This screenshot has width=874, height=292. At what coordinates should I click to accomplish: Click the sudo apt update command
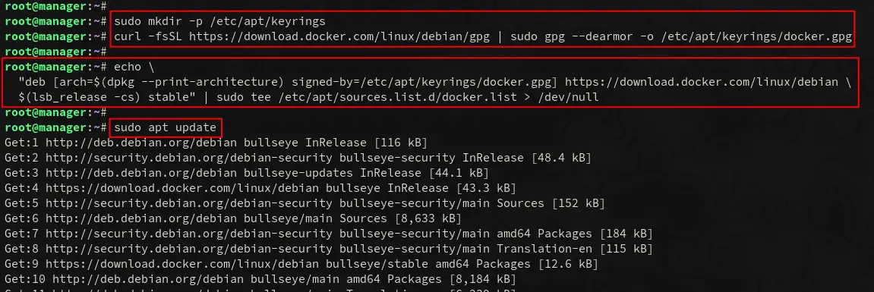[165, 127]
